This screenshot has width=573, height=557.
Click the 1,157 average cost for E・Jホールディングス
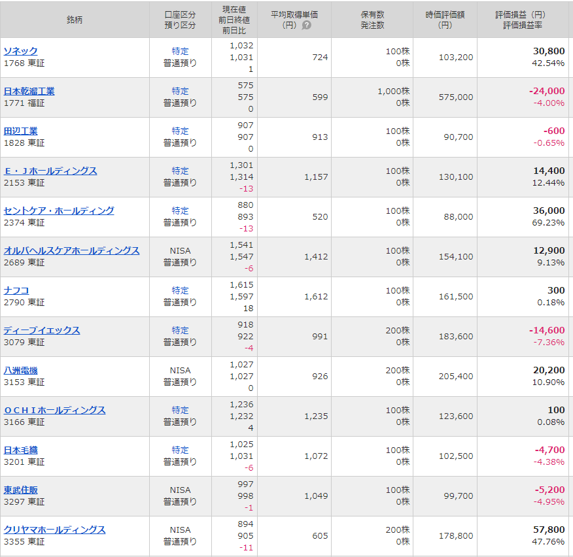click(316, 177)
